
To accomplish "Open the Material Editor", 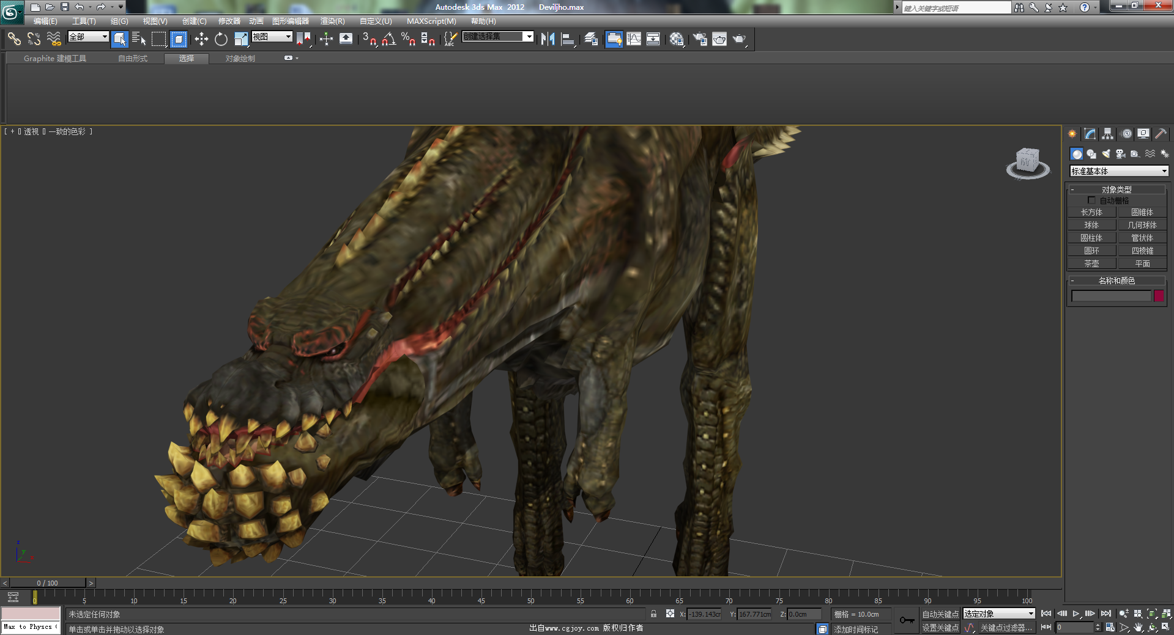I will click(677, 39).
